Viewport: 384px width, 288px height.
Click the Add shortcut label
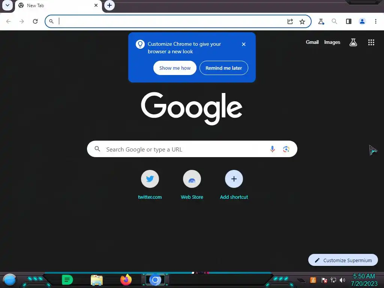pos(234,197)
